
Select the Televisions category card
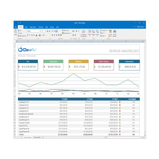(x=53, y=65)
